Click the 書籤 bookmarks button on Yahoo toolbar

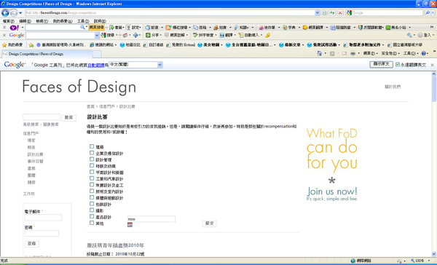pyautogui.click(x=116, y=28)
